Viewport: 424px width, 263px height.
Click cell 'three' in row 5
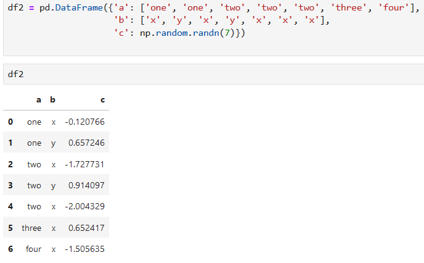tap(31, 228)
